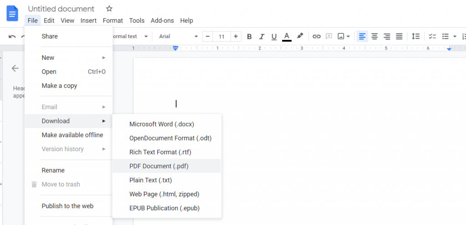Toggle italic formatting
The height and width of the screenshot is (225, 466).
261,36
